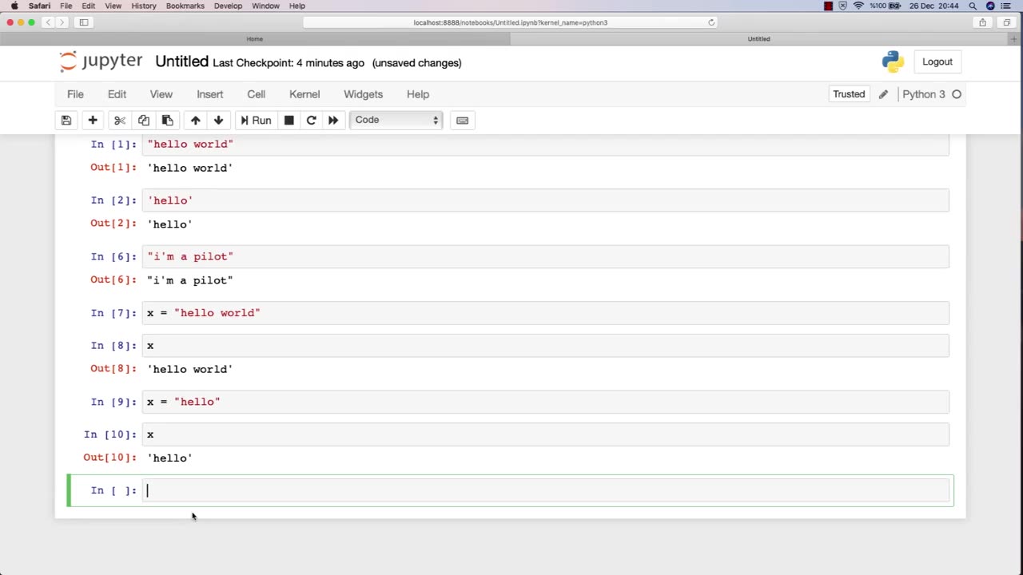Cut selected cells with scissors icon
This screenshot has height=575, width=1023.
pos(120,120)
